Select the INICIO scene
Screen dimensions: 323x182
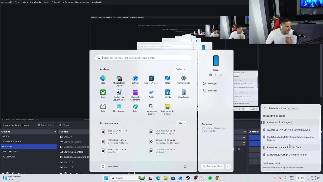(x=29, y=136)
